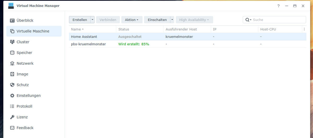Focus the Suche search field
The height and width of the screenshot is (138, 313).
click(278, 20)
